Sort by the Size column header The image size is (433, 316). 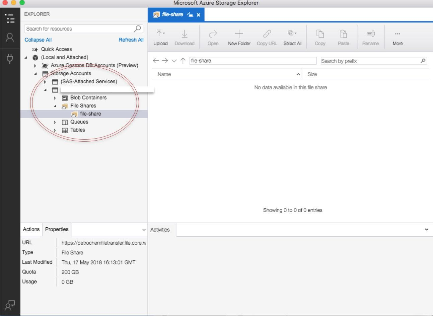click(x=365, y=74)
